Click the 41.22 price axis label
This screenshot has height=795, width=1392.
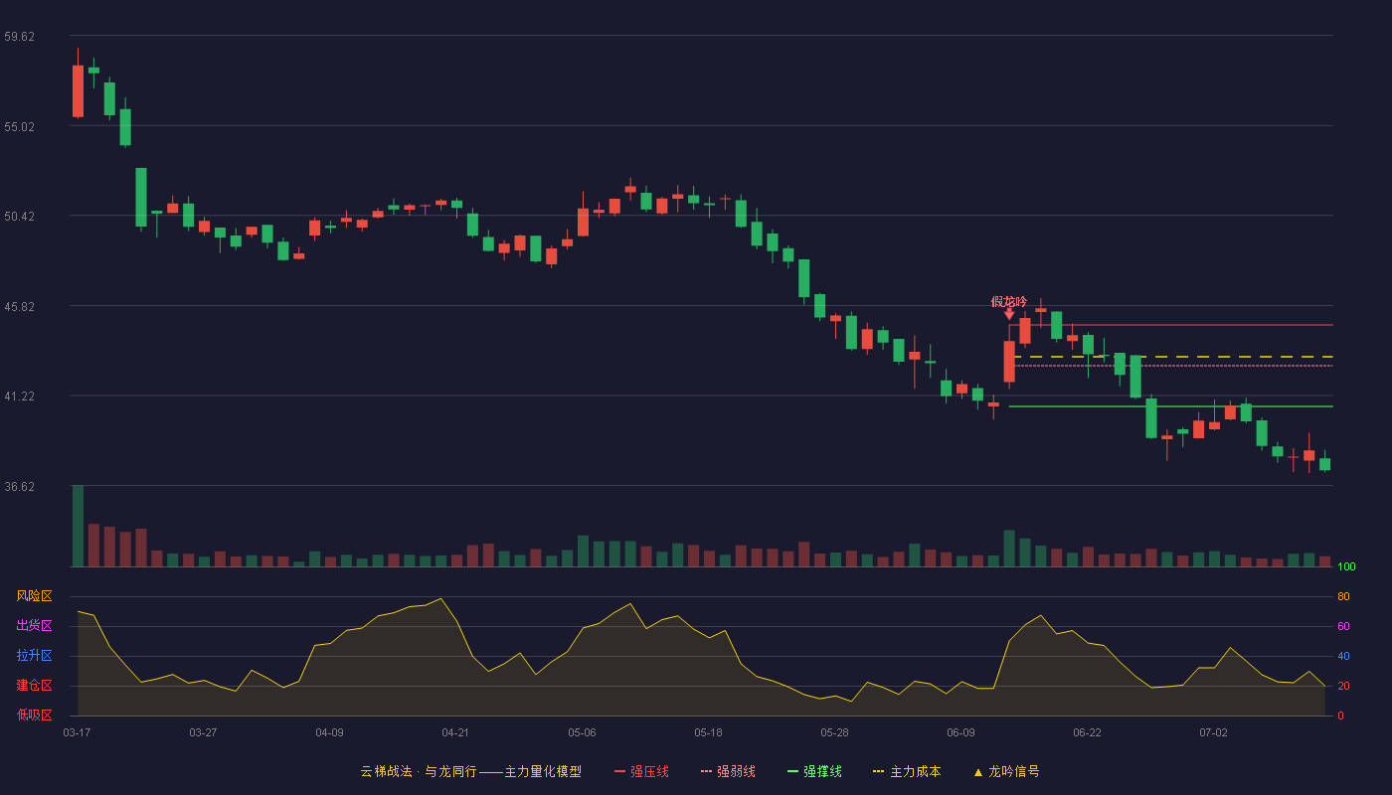coord(20,396)
